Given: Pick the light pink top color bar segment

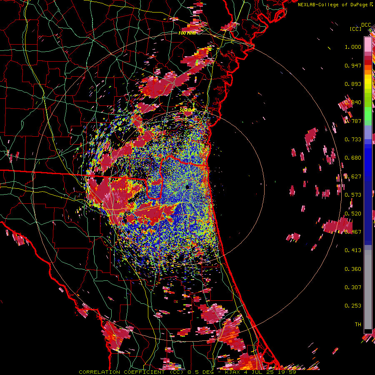Looking at the screenshot, I should [368, 44].
